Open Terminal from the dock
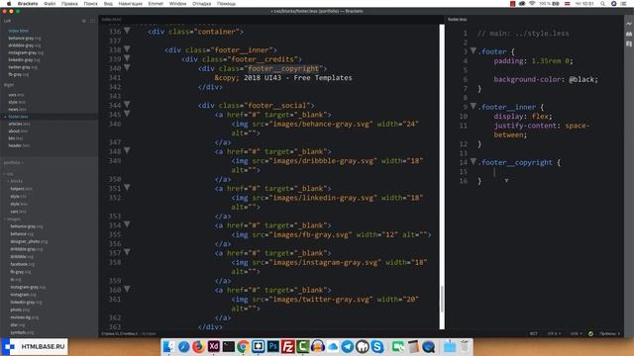The height and width of the screenshot is (356, 634). pyautogui.click(x=229, y=347)
